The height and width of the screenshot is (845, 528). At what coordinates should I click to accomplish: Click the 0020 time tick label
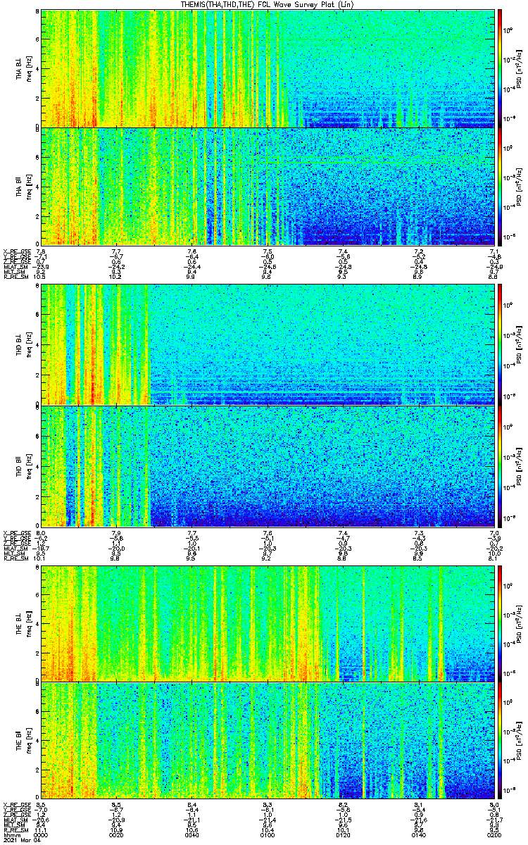point(117,834)
